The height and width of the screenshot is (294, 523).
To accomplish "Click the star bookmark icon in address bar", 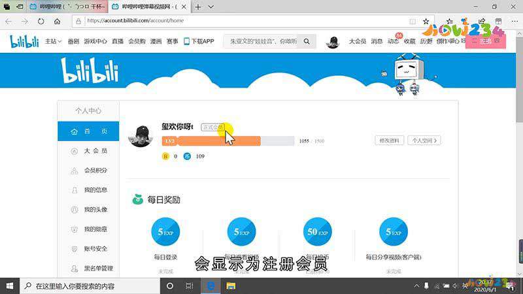I will tap(426, 22).
